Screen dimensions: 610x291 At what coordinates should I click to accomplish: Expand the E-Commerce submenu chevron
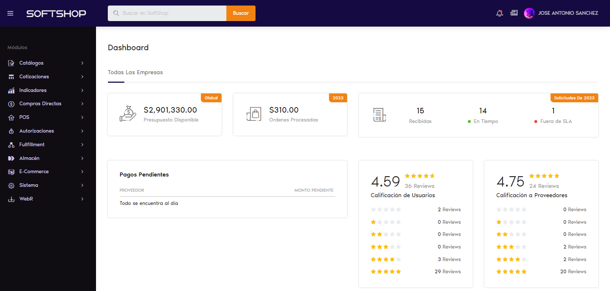pyautogui.click(x=82, y=172)
